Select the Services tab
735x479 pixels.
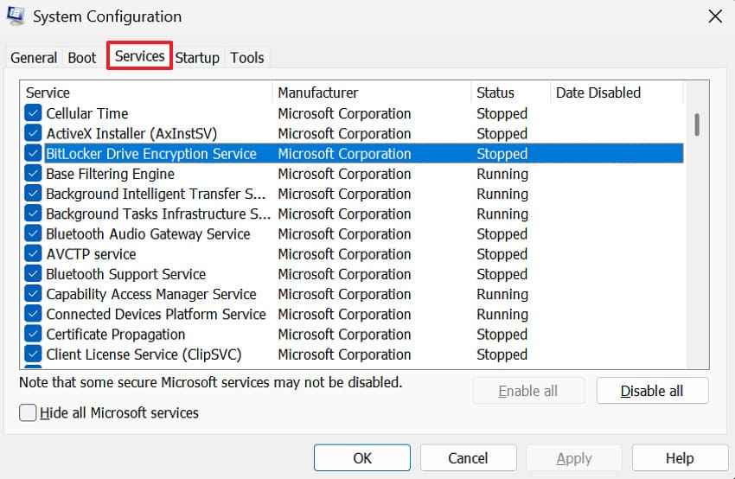click(140, 56)
